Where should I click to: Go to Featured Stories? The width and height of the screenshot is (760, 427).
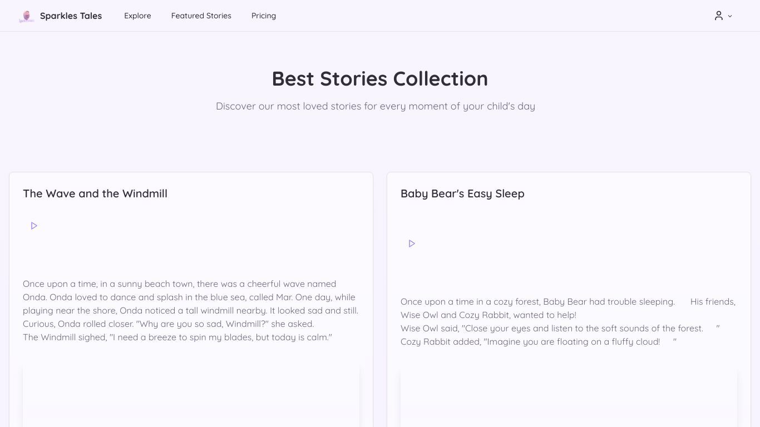tap(201, 16)
